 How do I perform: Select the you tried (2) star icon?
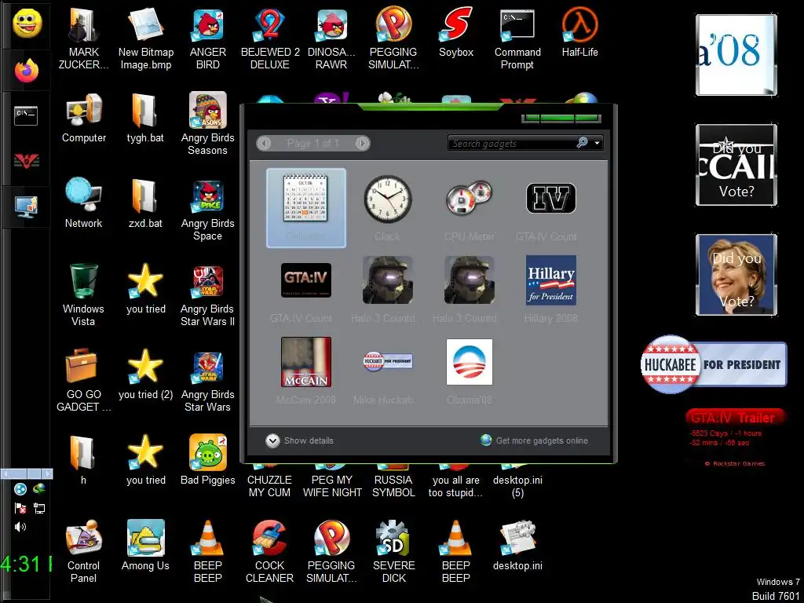(x=145, y=375)
